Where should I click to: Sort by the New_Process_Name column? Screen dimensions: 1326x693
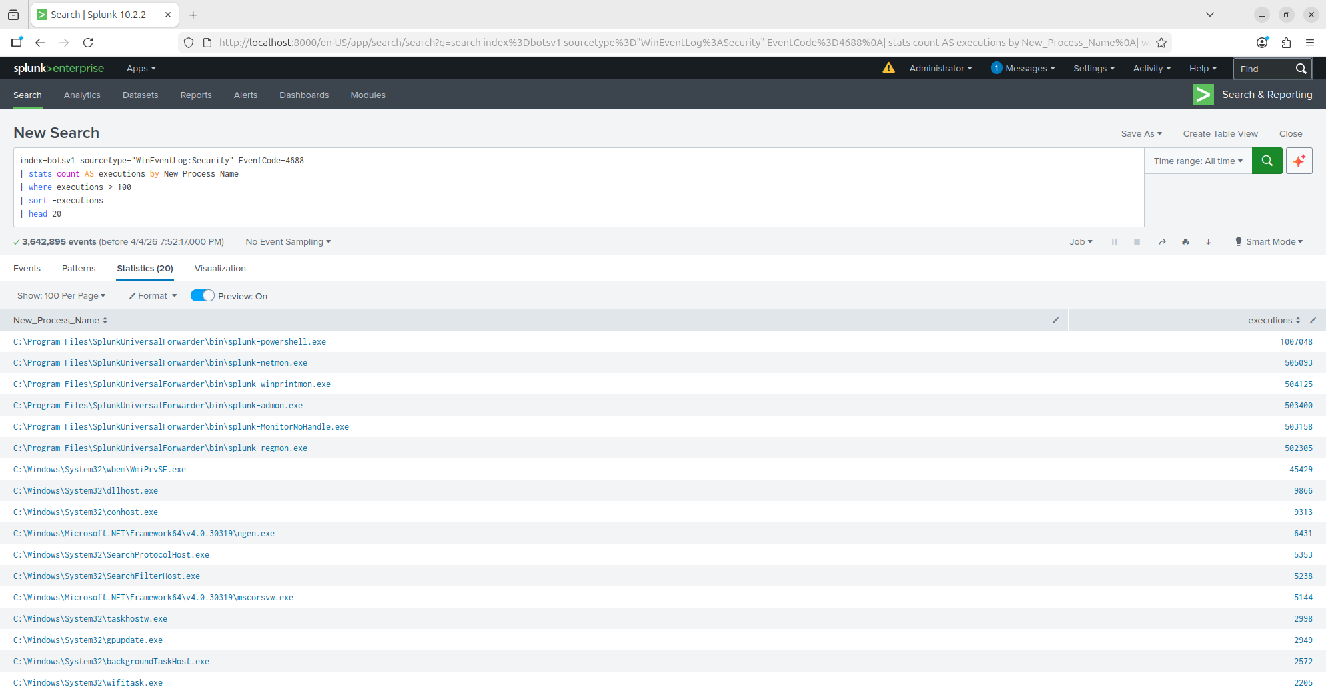(x=60, y=321)
